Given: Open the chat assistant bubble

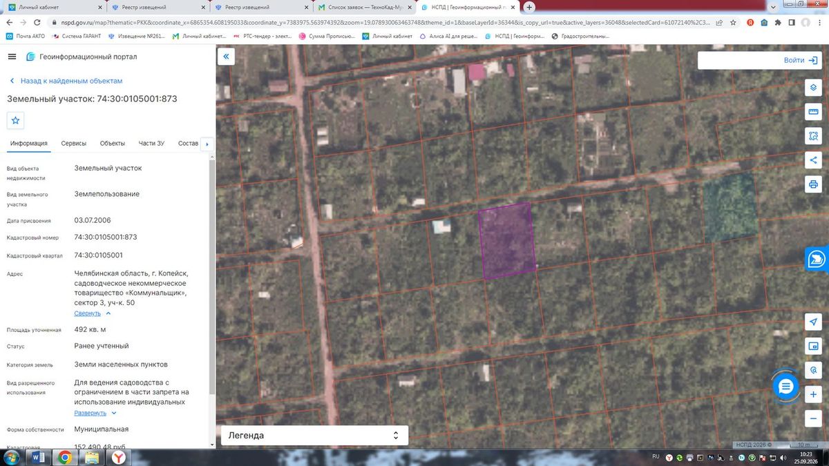Looking at the screenshot, I should click(x=785, y=387).
